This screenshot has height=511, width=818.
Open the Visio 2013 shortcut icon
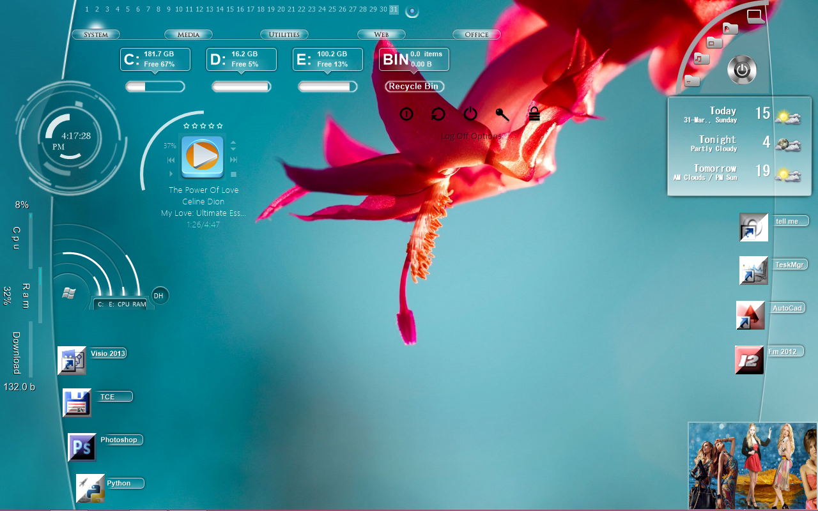[x=72, y=360]
